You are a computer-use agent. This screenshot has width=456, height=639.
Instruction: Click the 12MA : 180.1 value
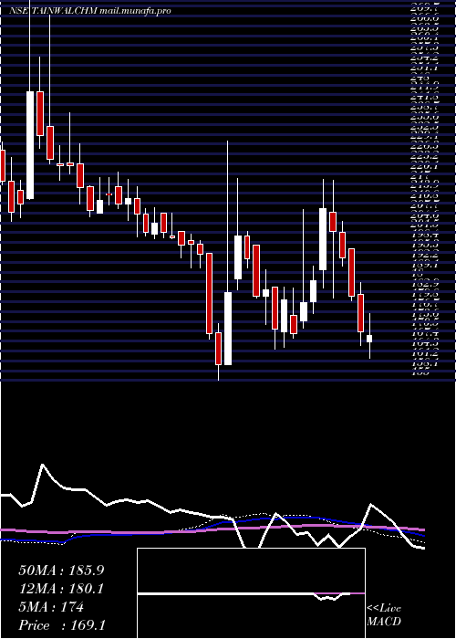[x=61, y=589]
